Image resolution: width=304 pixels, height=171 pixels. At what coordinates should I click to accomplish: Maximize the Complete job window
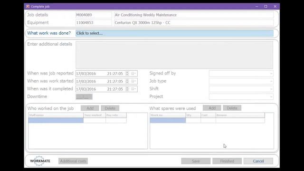point(266,6)
